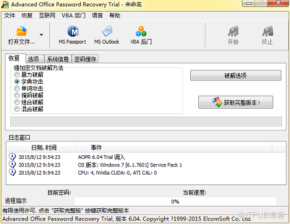Viewport: 290px width, 224px height.
Task: Open the MS Outlook recovery tool
Action: (x=107, y=35)
